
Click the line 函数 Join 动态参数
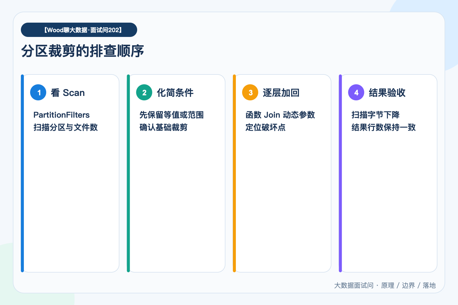coord(280,115)
